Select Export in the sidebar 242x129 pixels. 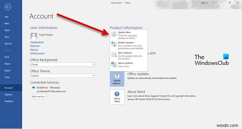pyautogui.click(x=8, y=71)
